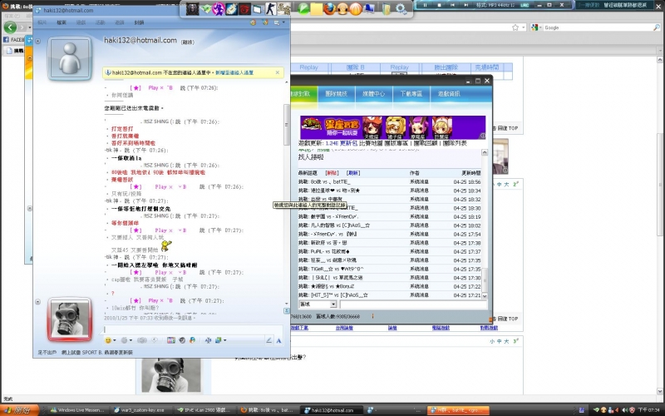Expand the Google search engine dropdown
This screenshot has height=416, width=665.
coord(539,27)
